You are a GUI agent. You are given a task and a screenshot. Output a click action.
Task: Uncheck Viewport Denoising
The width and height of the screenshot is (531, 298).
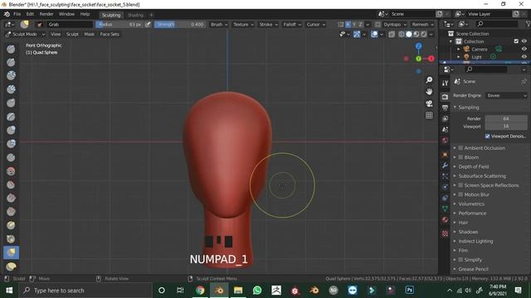[487, 136]
